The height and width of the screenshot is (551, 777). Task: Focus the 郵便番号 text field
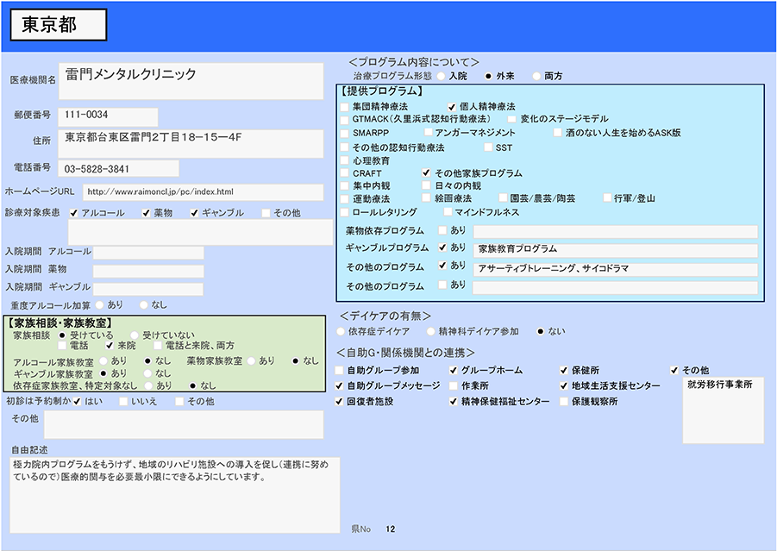pos(109,116)
